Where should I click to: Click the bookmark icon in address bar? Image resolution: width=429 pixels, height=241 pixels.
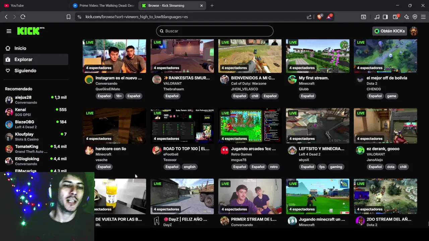[x=68, y=17]
